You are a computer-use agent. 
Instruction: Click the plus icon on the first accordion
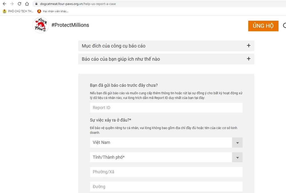pos(249,46)
